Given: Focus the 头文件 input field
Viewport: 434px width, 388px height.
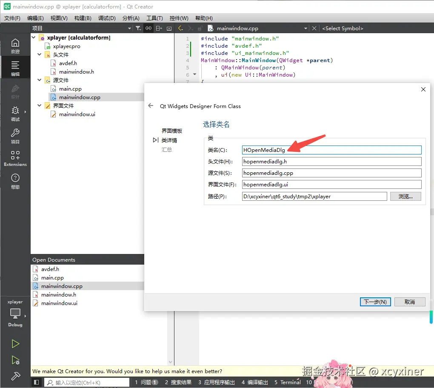Looking at the screenshot, I should (x=331, y=161).
